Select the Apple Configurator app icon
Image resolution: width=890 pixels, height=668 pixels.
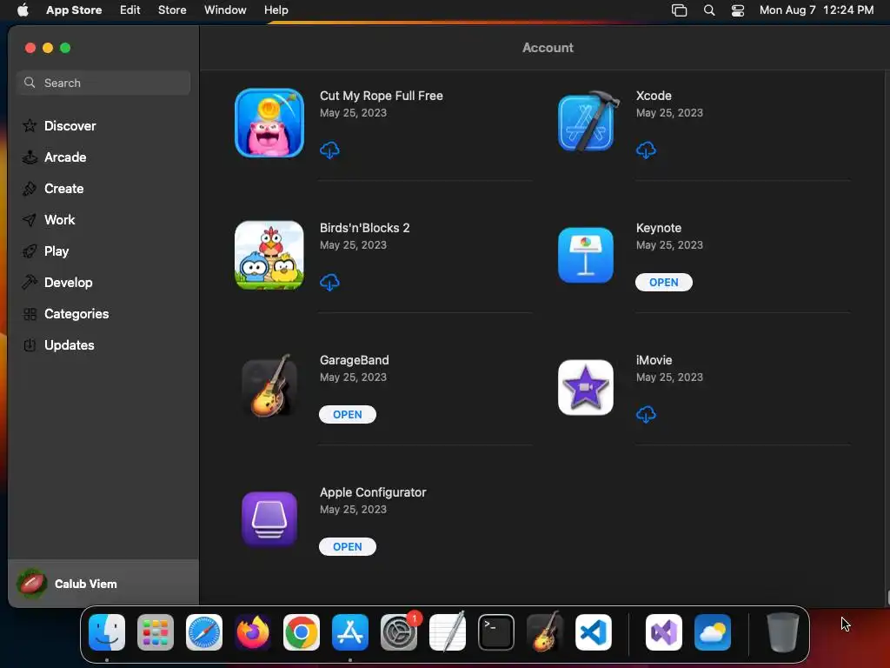point(269,519)
